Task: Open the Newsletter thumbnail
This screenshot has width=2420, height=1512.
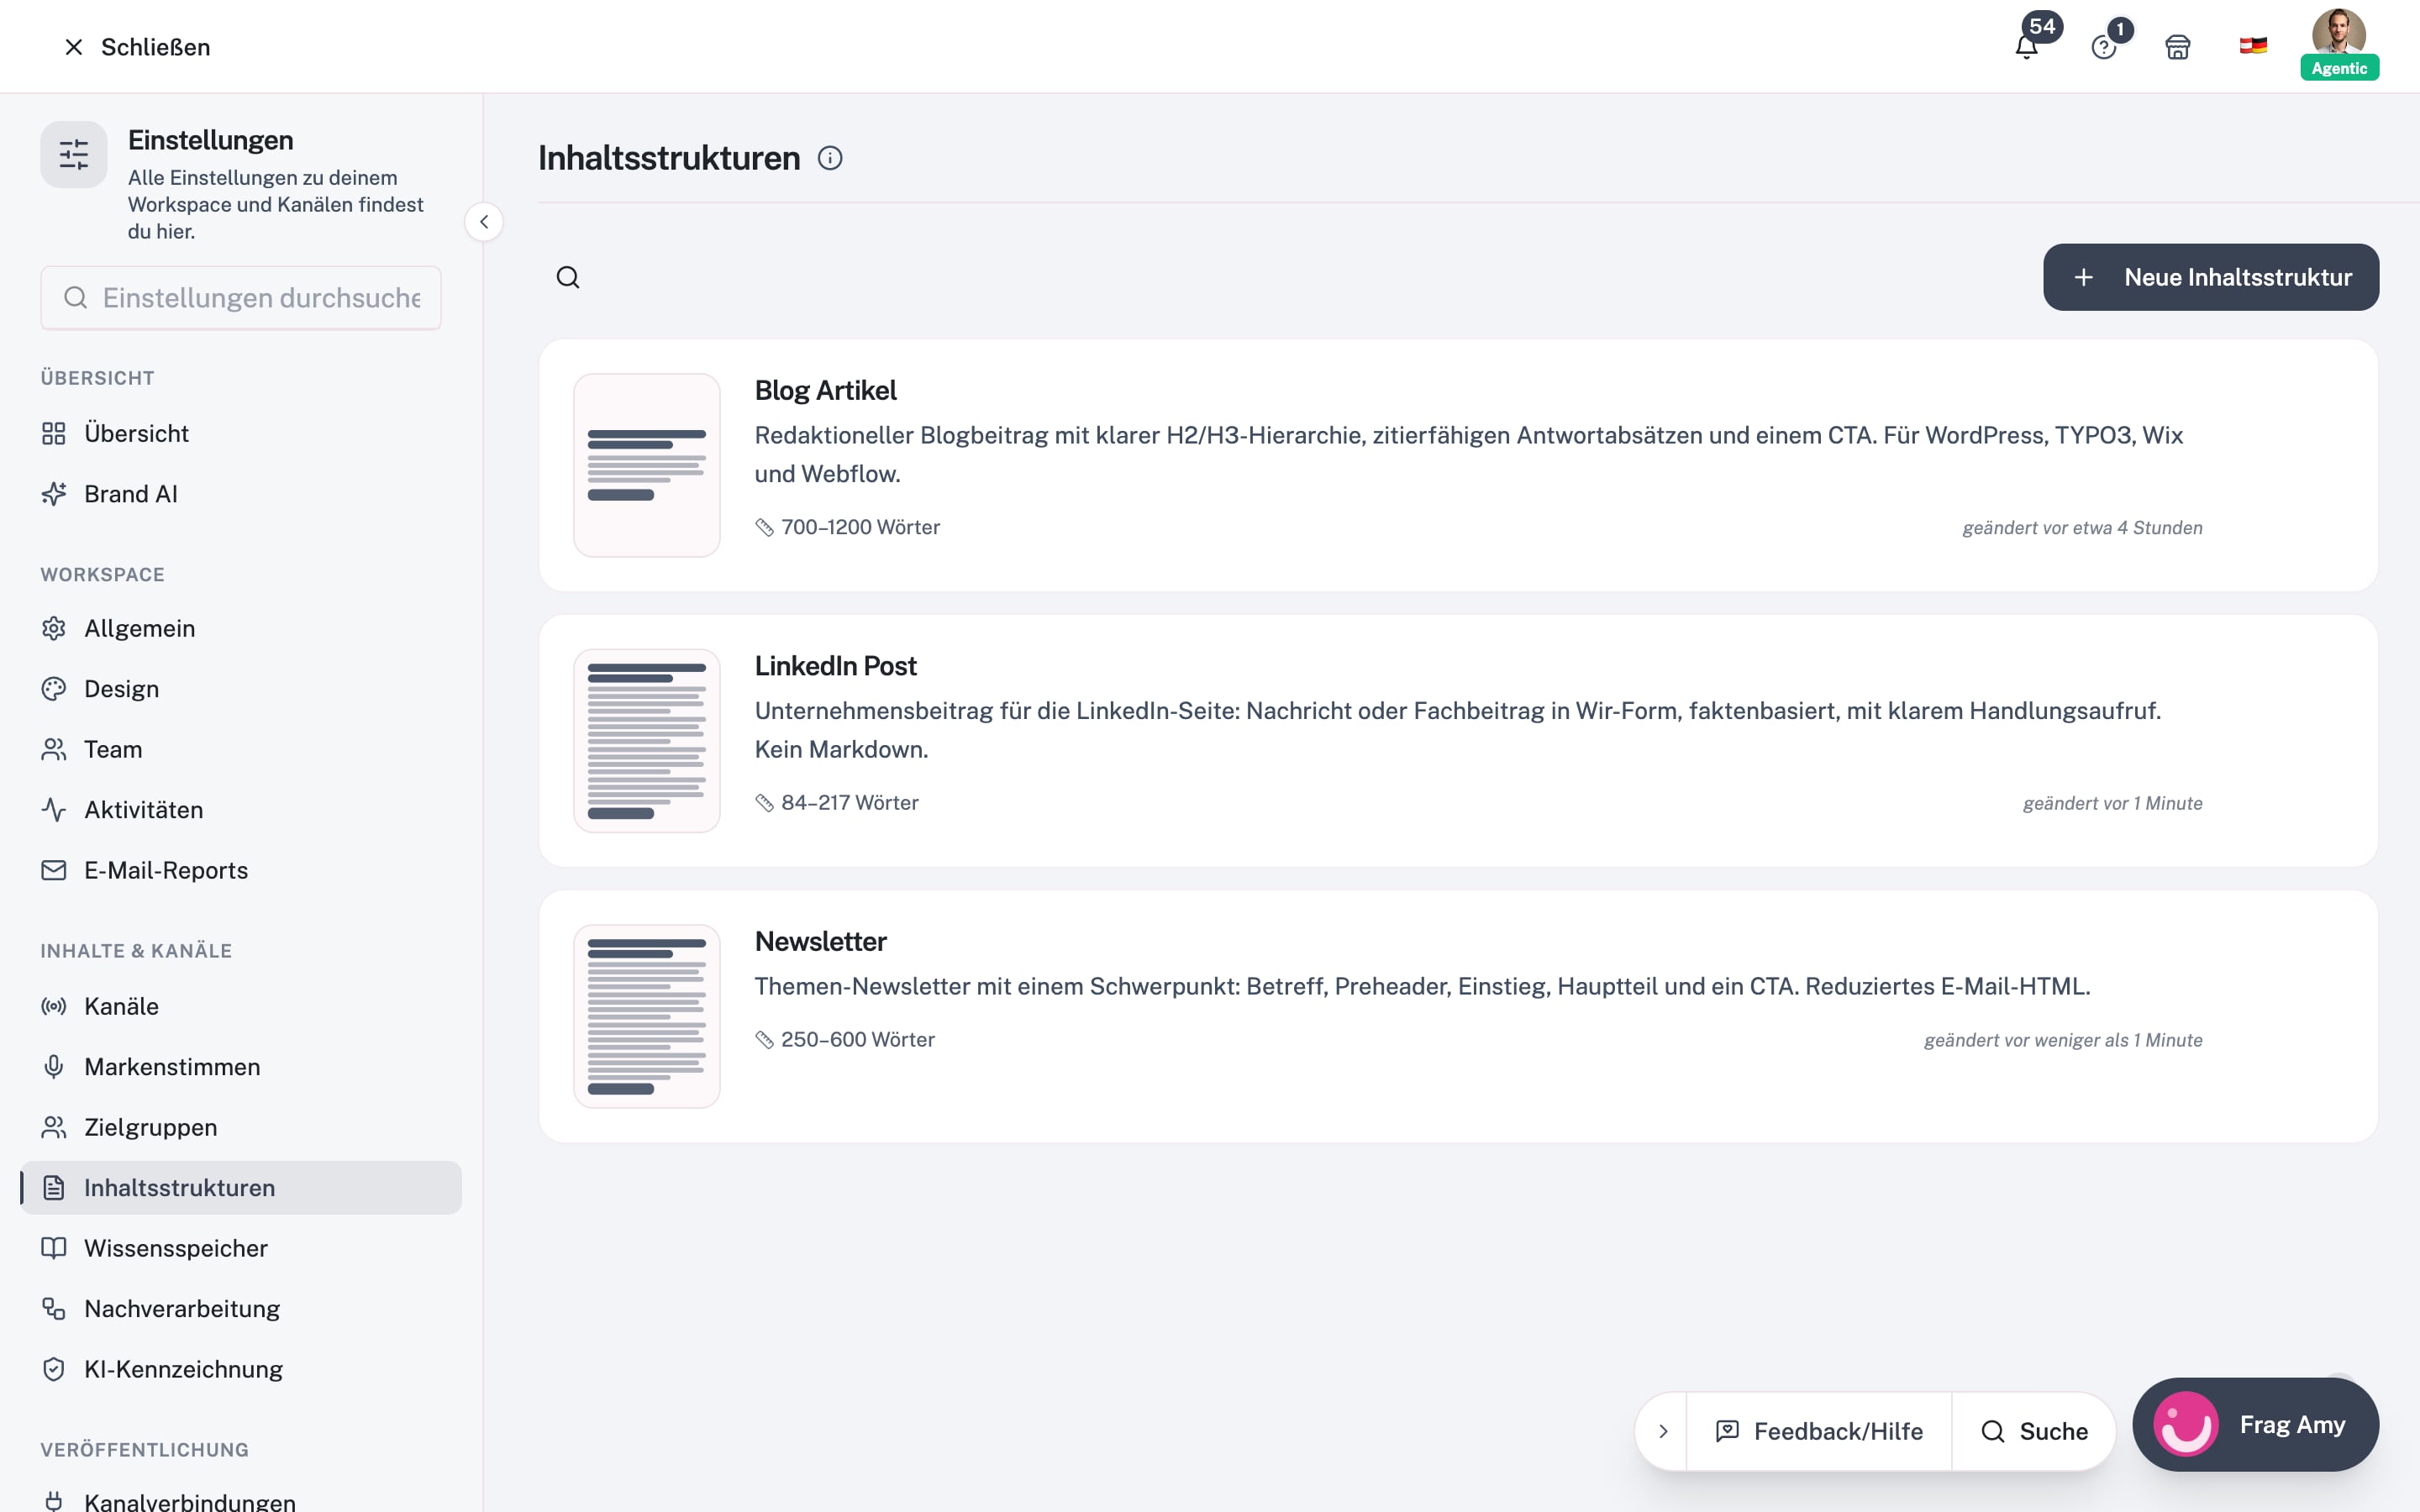Action: click(647, 1016)
